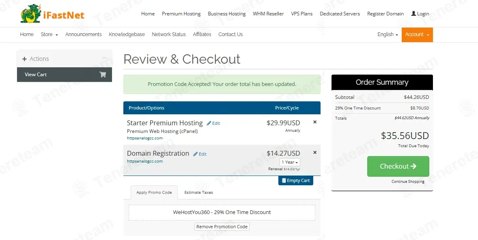Click the trash icon on Empty Cart

(x=284, y=180)
